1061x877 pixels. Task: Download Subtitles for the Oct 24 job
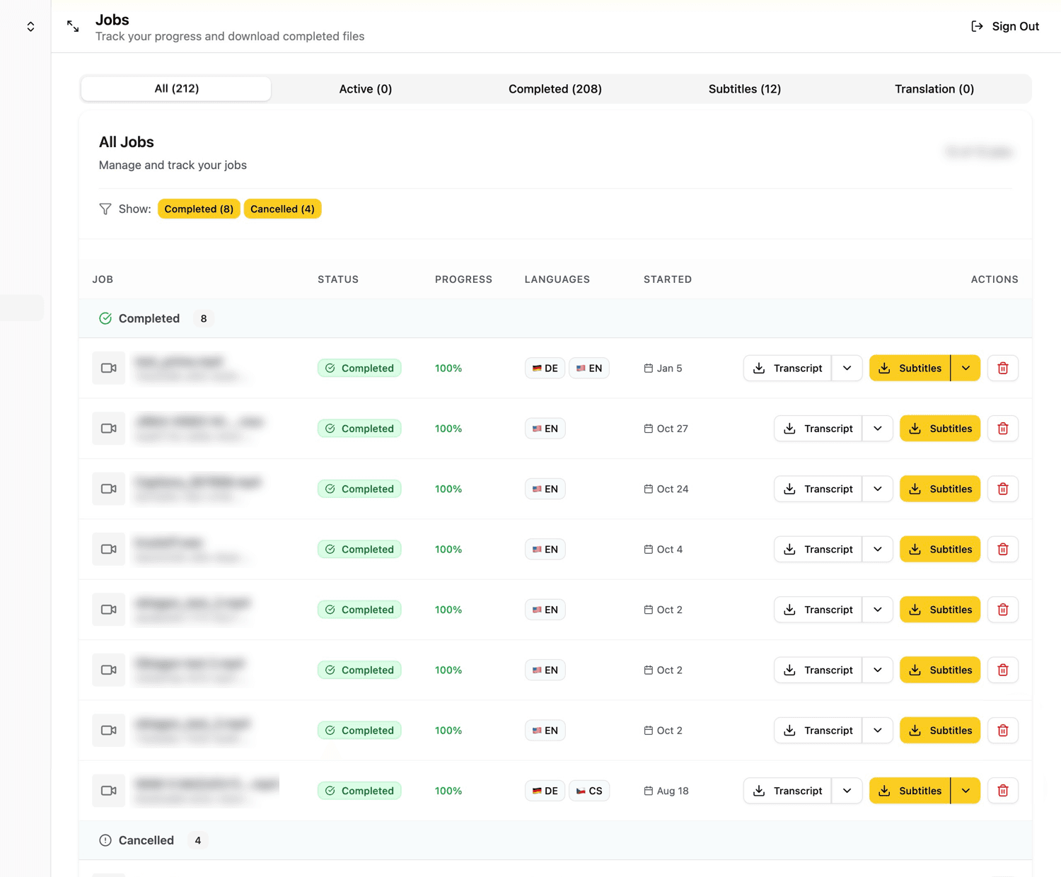click(x=939, y=489)
